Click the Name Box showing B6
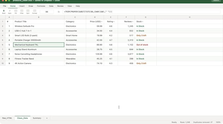The image size is (223, 124). 47,12
